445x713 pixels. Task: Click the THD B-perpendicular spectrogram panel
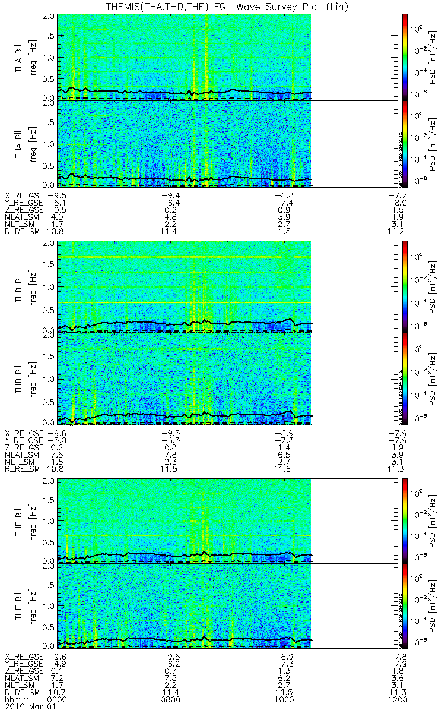[228, 287]
